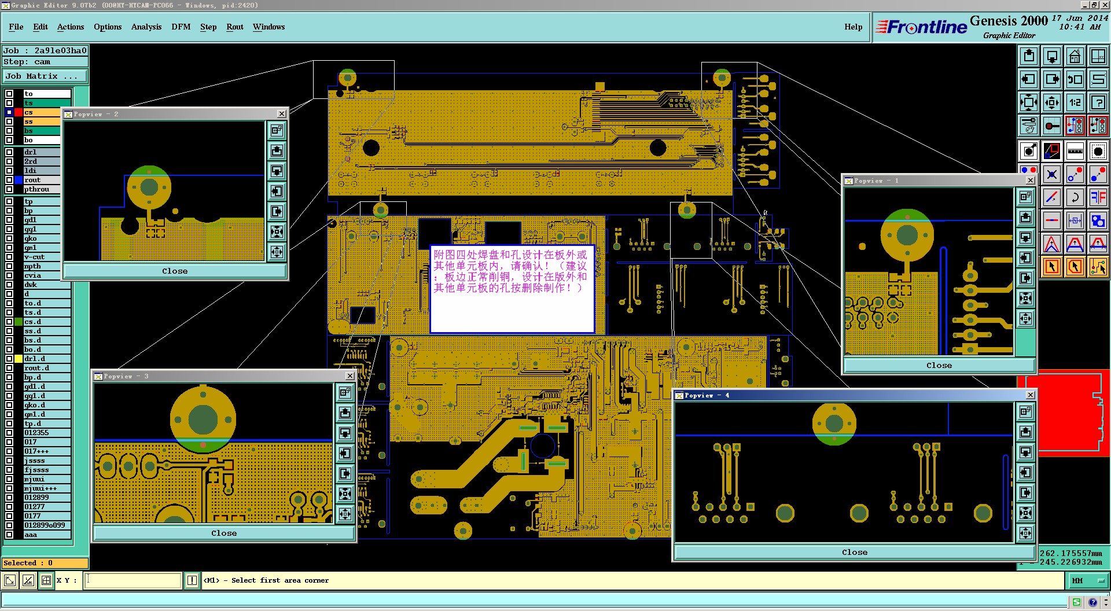Open the DFM menu
Image resolution: width=1111 pixels, height=611 pixels.
pyautogui.click(x=181, y=27)
